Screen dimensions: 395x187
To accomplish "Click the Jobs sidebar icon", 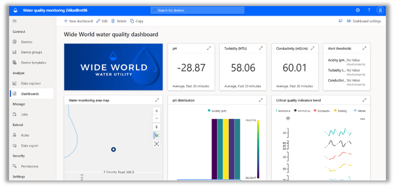I will coord(14,114).
